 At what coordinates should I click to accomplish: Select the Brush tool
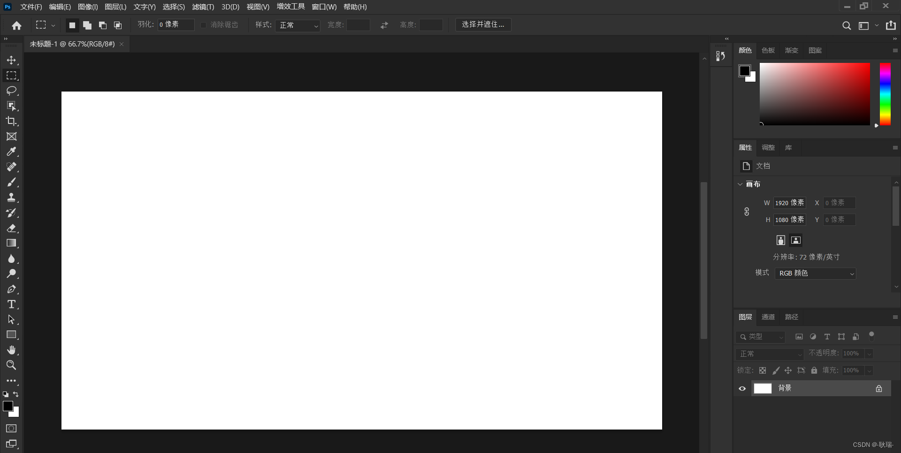point(11,182)
